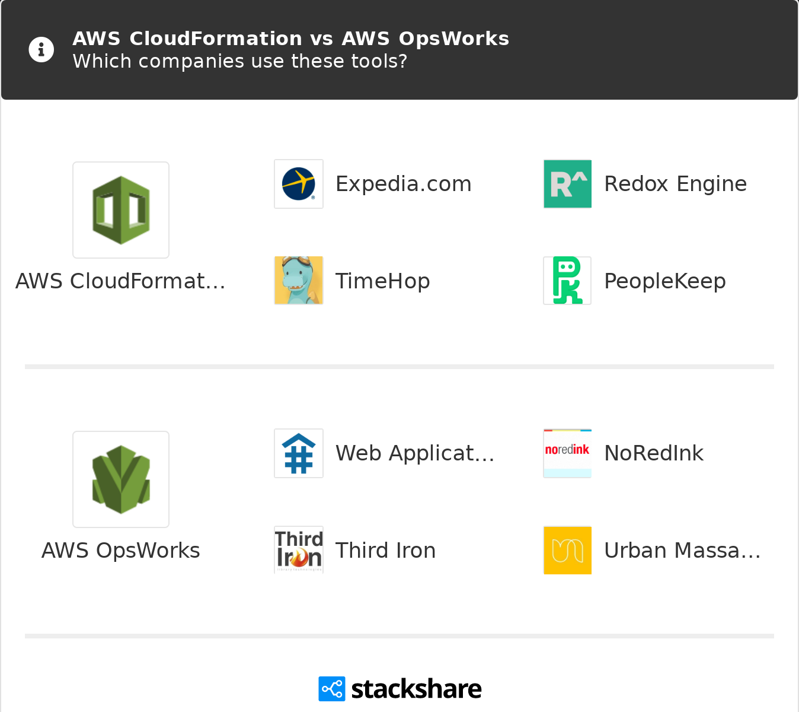799x712 pixels.
Task: Click the StackShare share icon
Action: click(x=332, y=689)
